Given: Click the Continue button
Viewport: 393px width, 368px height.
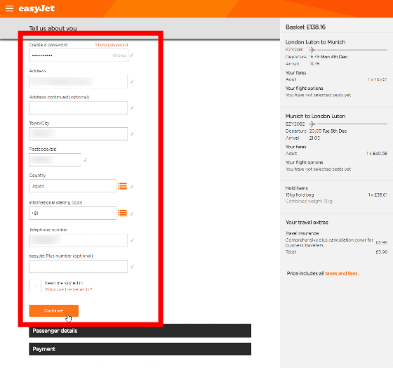Looking at the screenshot, I should click(53, 310).
